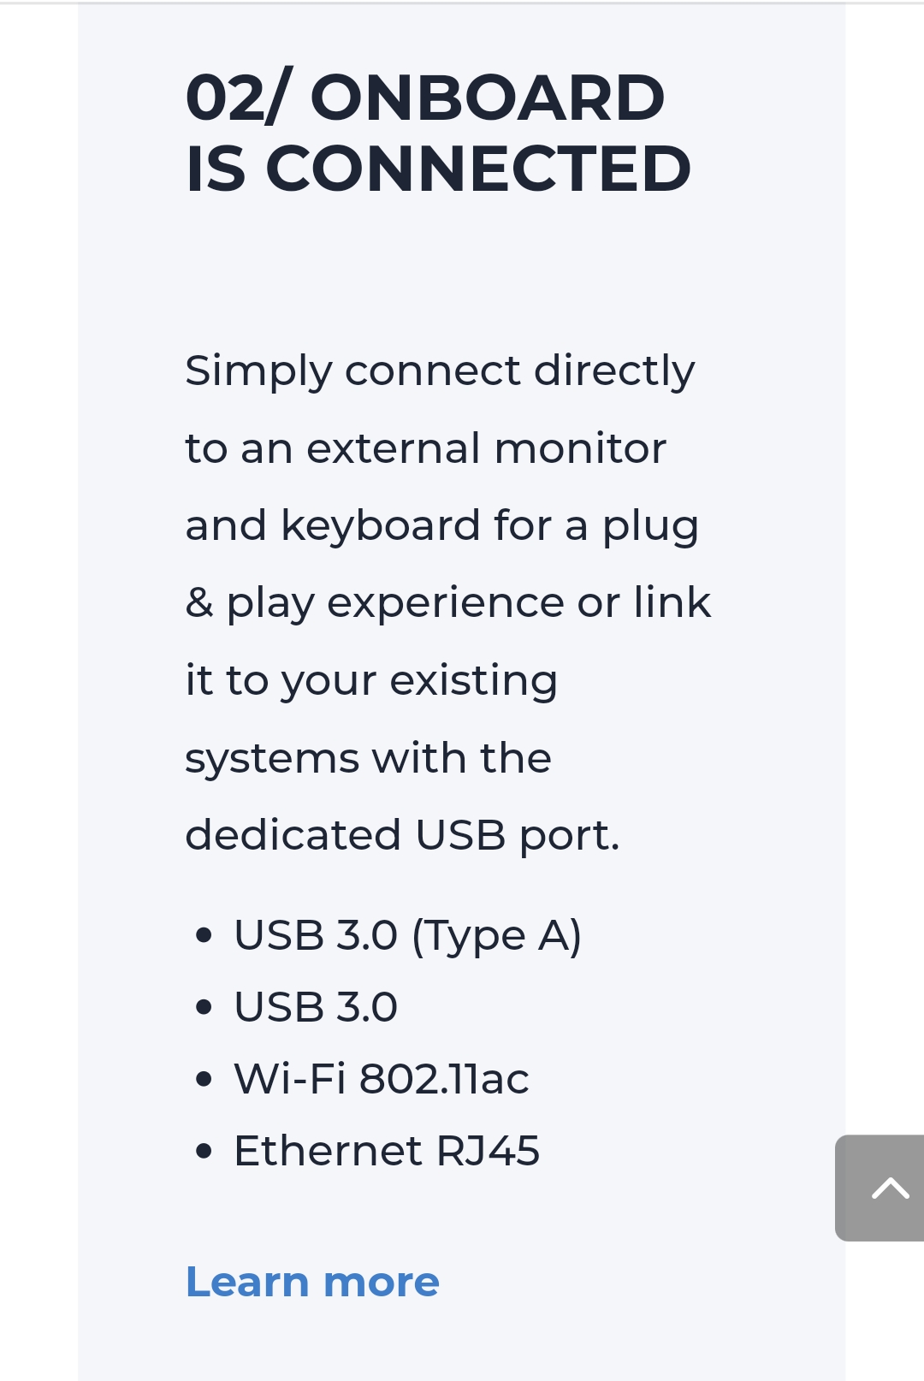Click the 02/ ONBOARD IS CONNECTED heading
This screenshot has width=924, height=1381.
tap(438, 133)
